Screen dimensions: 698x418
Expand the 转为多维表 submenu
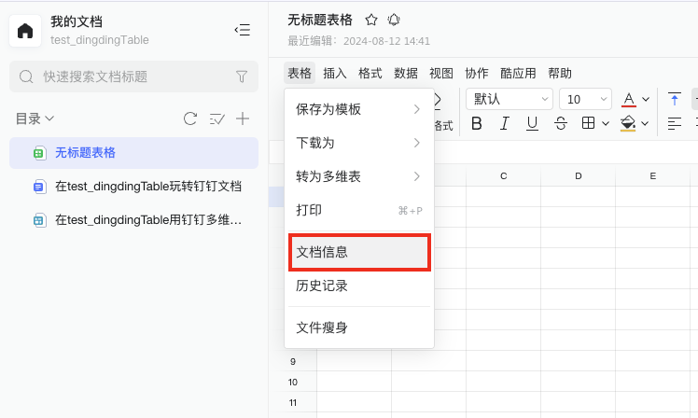click(x=358, y=176)
